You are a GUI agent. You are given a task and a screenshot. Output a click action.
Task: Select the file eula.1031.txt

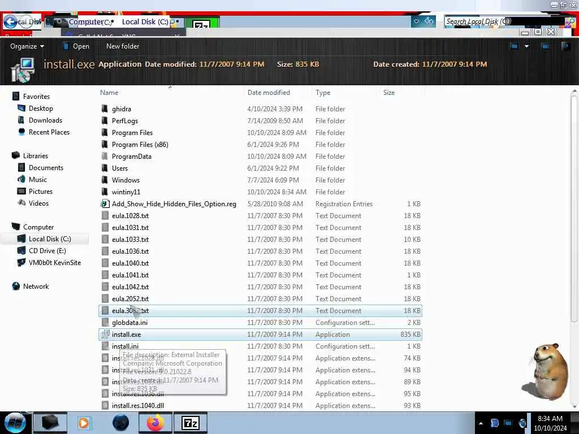[131, 228]
